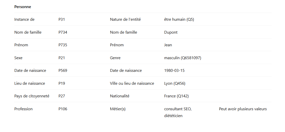Click the 'Pays de citoyenneté' label

tap(32, 96)
